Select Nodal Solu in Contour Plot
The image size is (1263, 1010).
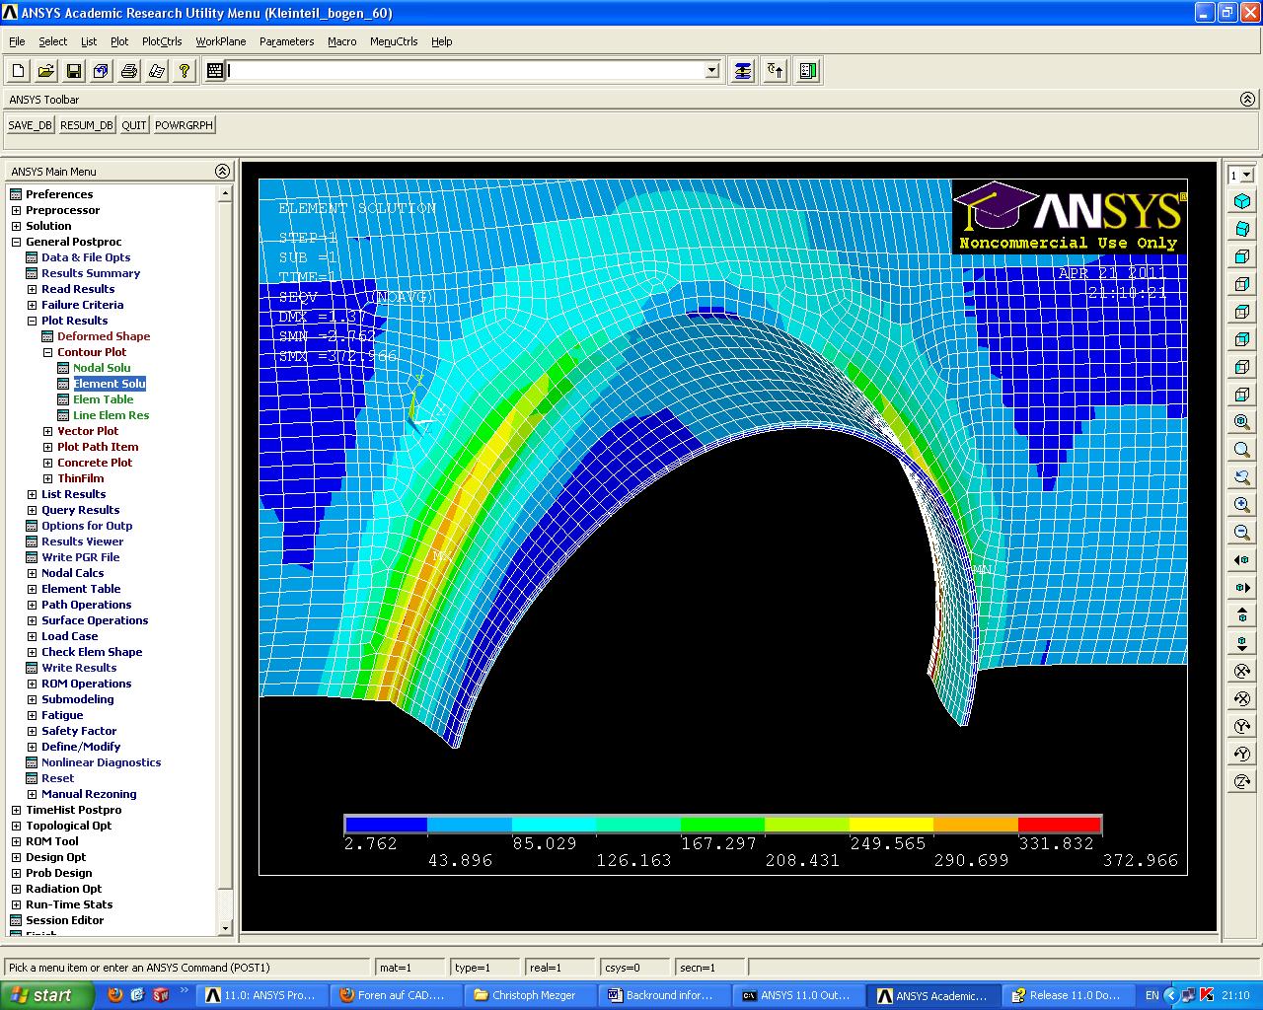pos(102,368)
